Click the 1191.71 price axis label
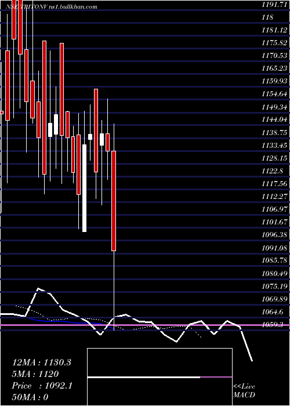290x406 pixels. click(x=274, y=5)
